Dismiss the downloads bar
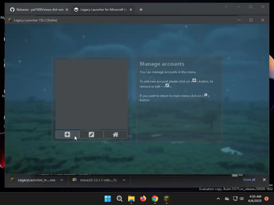 [x=264, y=180]
